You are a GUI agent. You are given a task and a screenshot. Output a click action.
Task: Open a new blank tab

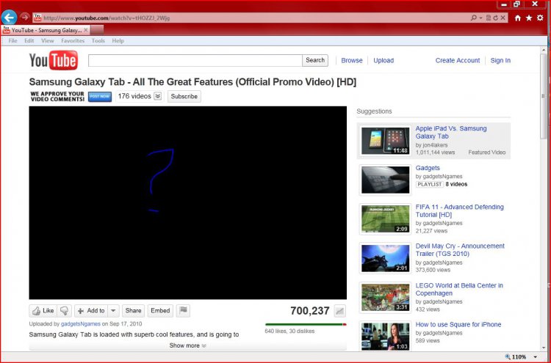(97, 30)
